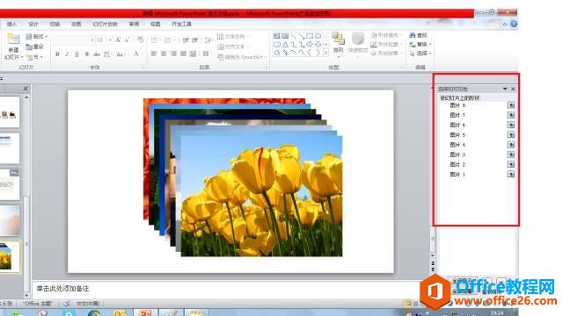563x316 pixels.
Task: Toggle visibility eye for 图片 1
Action: (x=511, y=174)
